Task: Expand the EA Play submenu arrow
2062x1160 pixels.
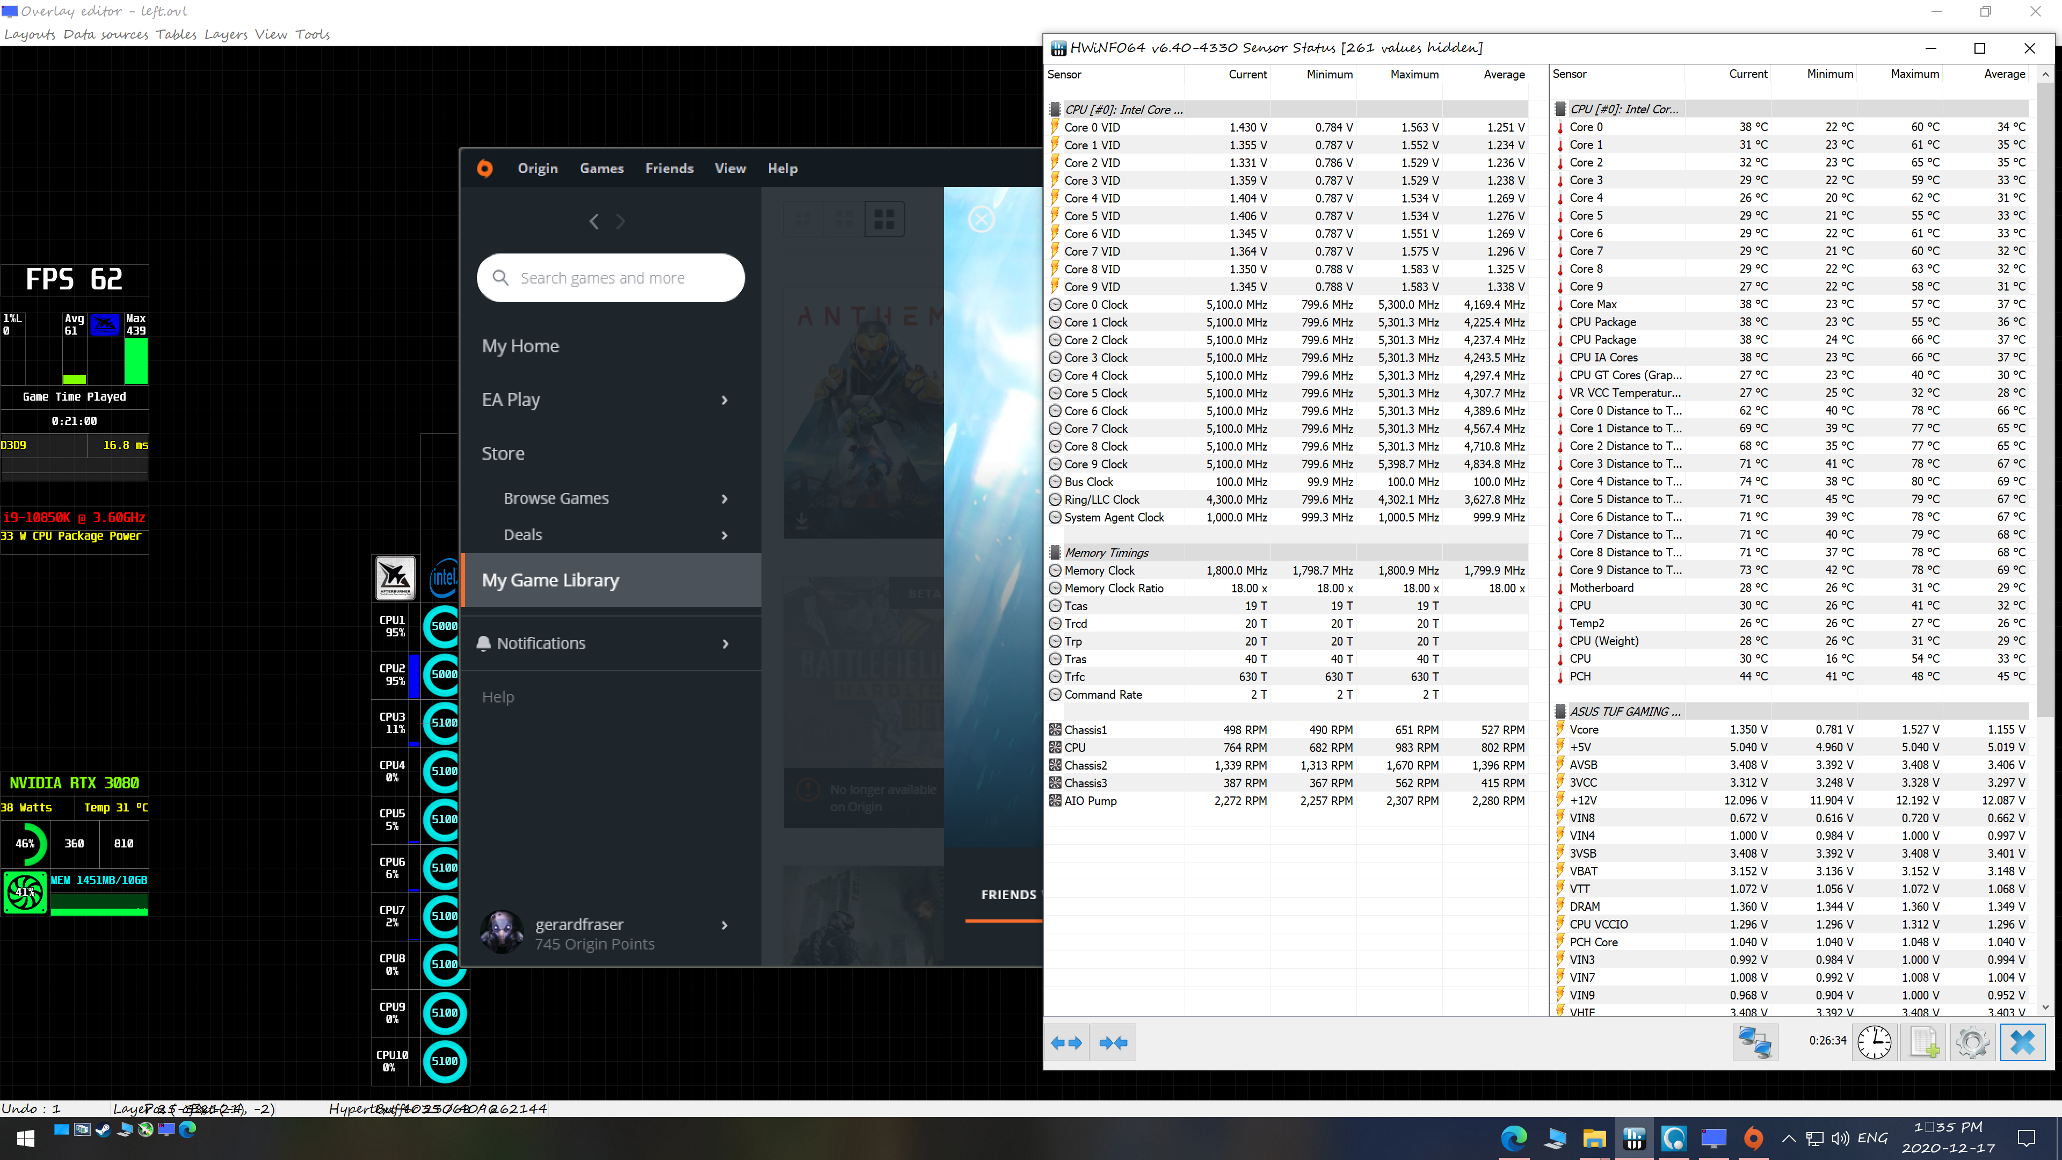Action: (724, 400)
